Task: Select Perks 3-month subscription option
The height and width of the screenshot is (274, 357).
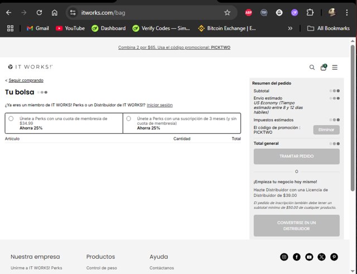Action: coord(129,119)
